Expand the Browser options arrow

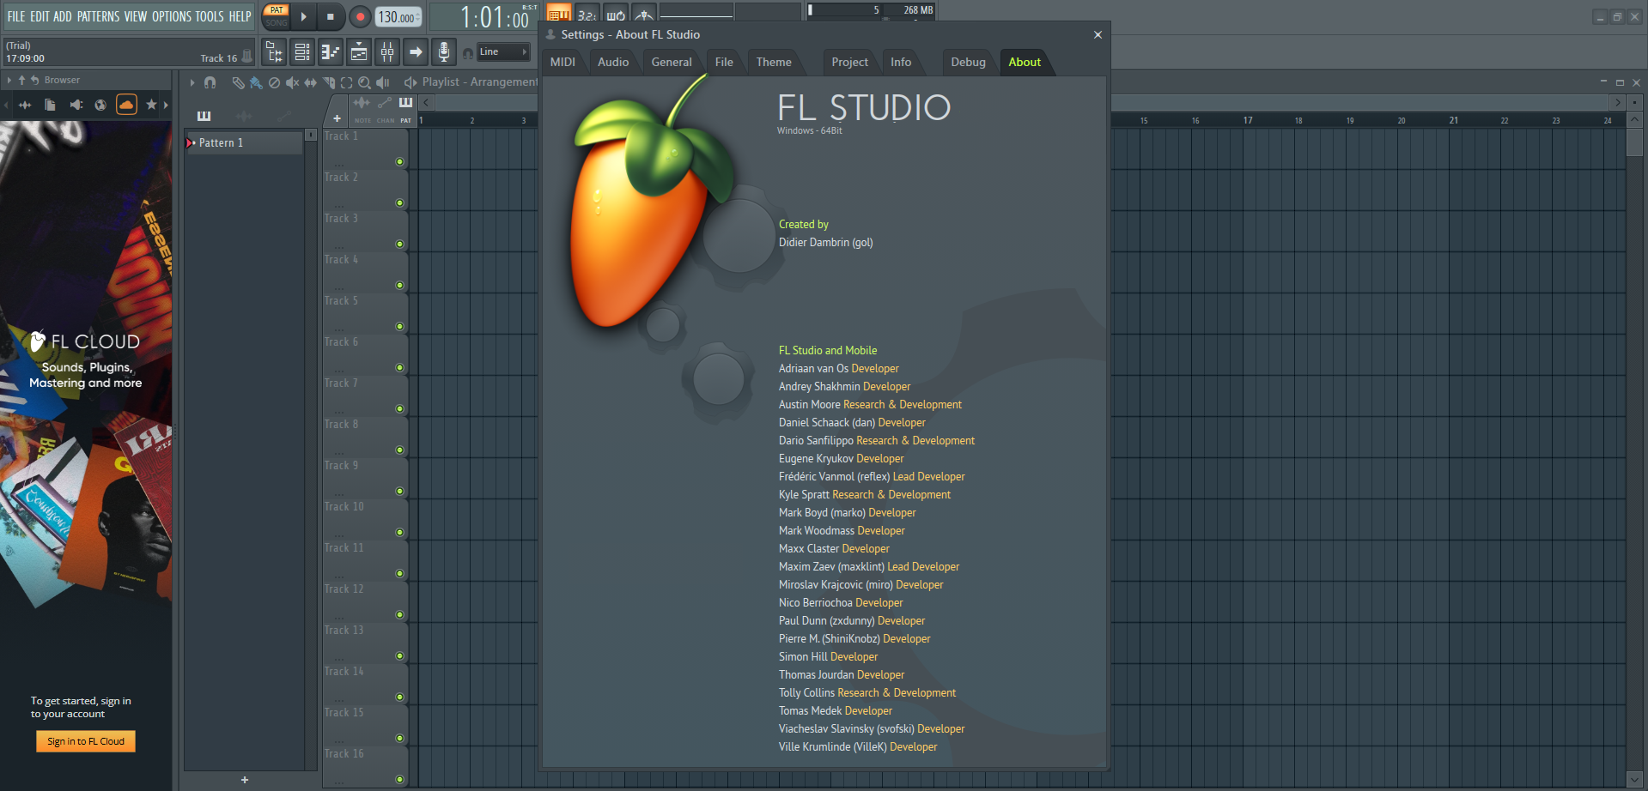[9, 80]
